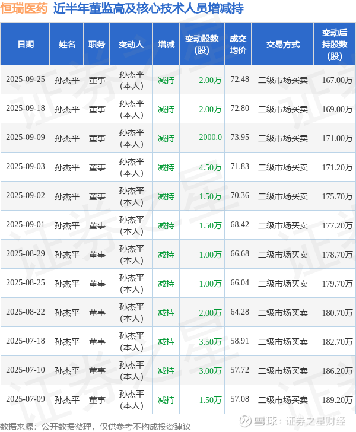The height and width of the screenshot is (432, 356).
Task: Click holdings value 175.70万
Action: pos(337,196)
